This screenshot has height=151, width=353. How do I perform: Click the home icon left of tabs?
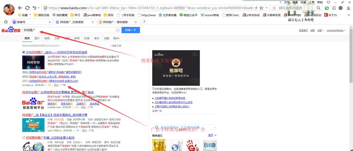(x=6, y=22)
